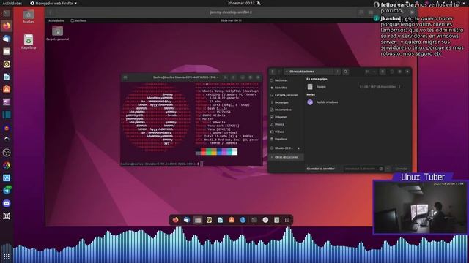Select Carpeta personal in Files sidebar

click(286, 95)
